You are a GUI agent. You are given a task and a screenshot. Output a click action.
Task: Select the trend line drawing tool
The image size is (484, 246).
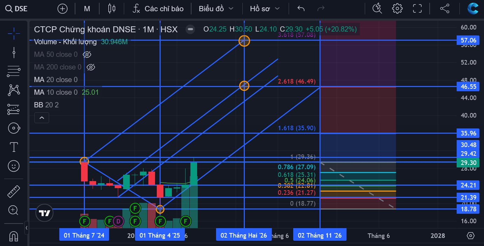click(14, 53)
